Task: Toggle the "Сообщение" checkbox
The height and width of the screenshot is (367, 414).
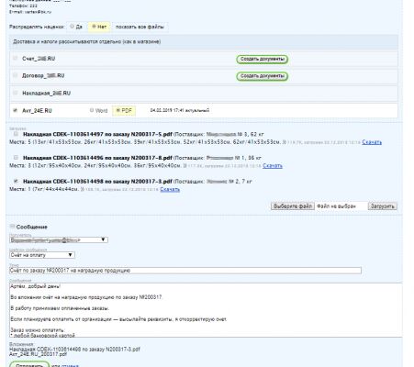Action: pyautogui.click(x=13, y=227)
